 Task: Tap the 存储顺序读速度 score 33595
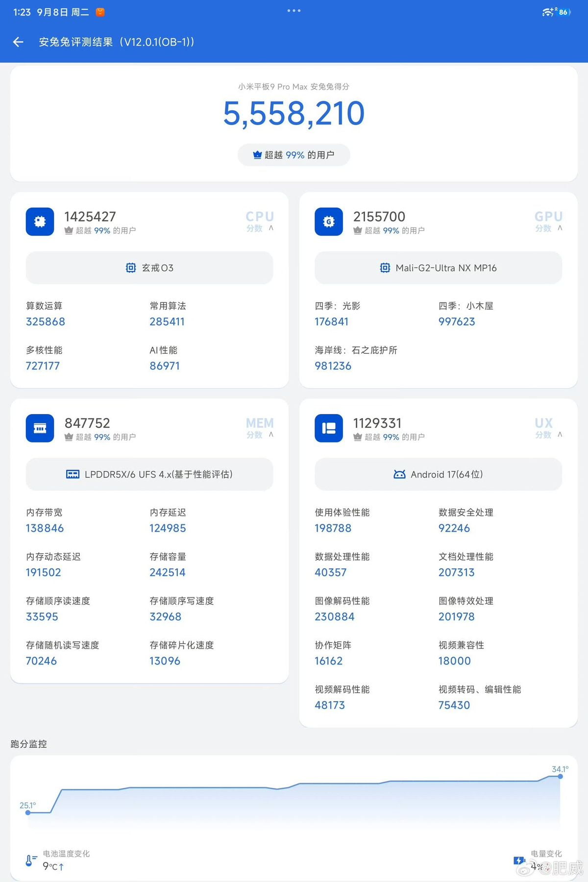click(x=42, y=617)
